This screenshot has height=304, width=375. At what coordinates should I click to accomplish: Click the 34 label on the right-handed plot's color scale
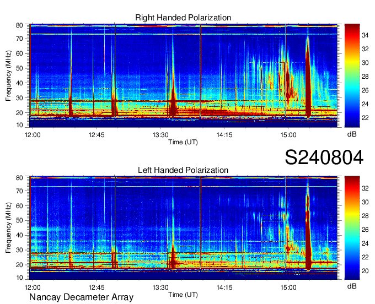[365, 36]
